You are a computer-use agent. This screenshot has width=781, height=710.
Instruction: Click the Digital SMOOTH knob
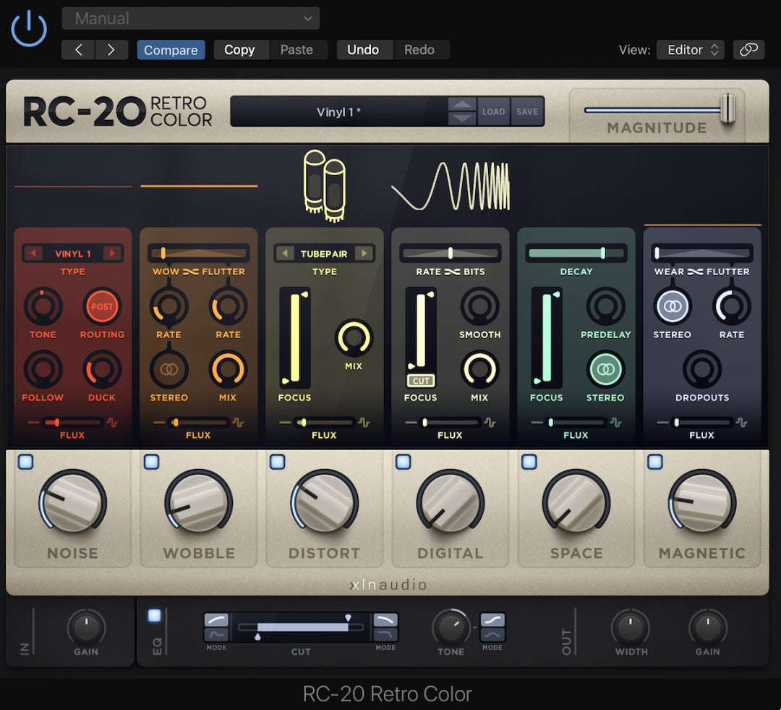click(479, 306)
